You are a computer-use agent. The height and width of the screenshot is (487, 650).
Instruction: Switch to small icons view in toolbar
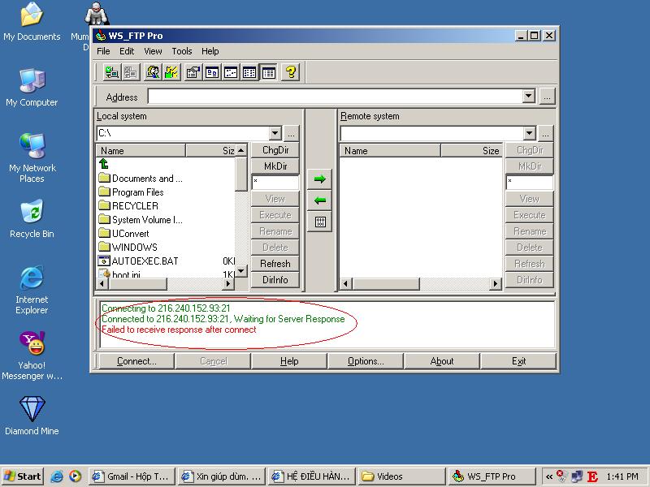click(x=231, y=73)
